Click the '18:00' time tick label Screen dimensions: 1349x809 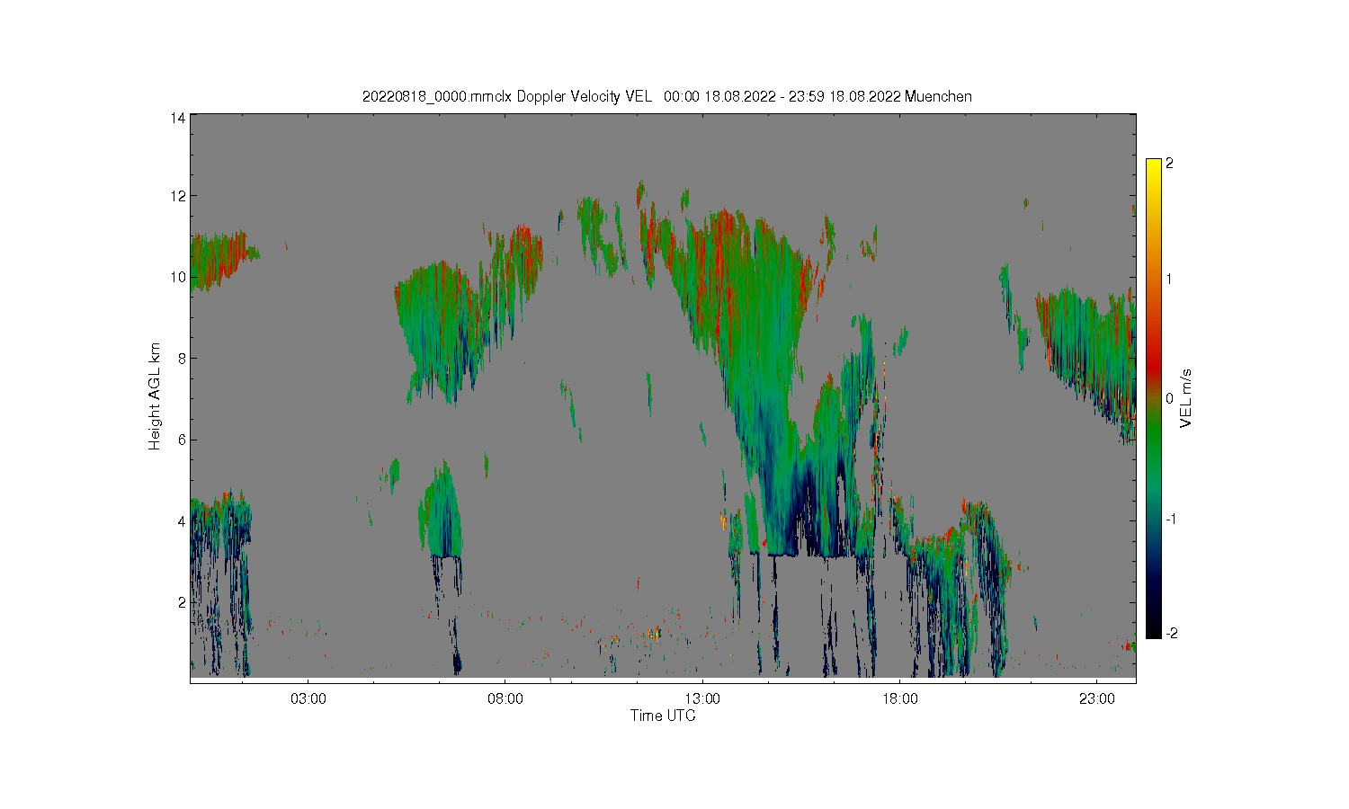(x=899, y=698)
